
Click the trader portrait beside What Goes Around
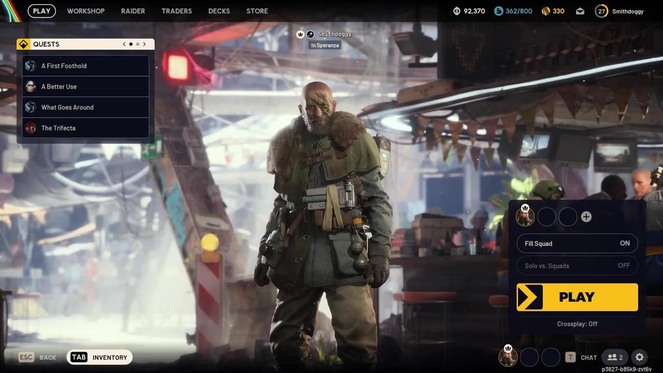[x=31, y=107]
